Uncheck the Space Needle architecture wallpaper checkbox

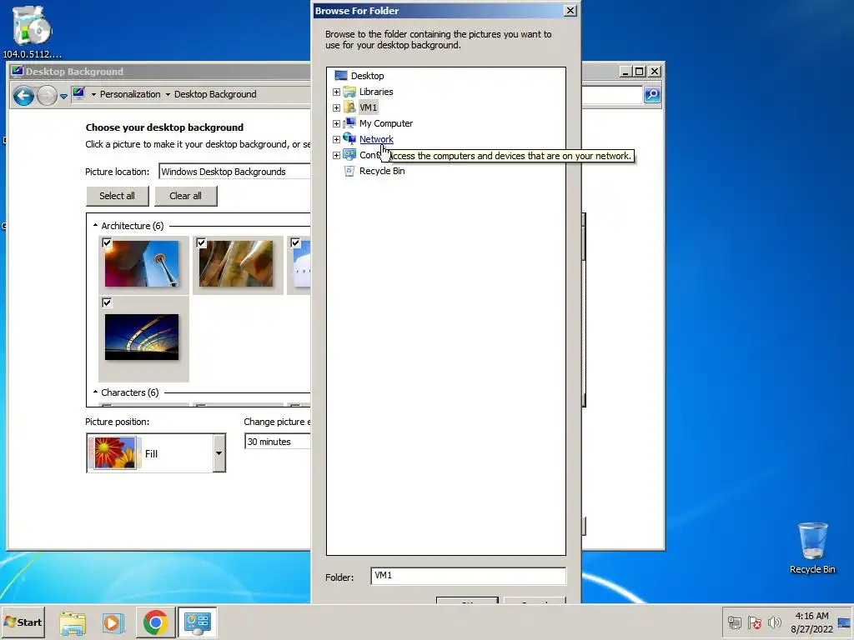(107, 242)
